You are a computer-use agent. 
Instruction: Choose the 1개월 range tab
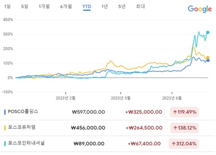[x=44, y=6]
